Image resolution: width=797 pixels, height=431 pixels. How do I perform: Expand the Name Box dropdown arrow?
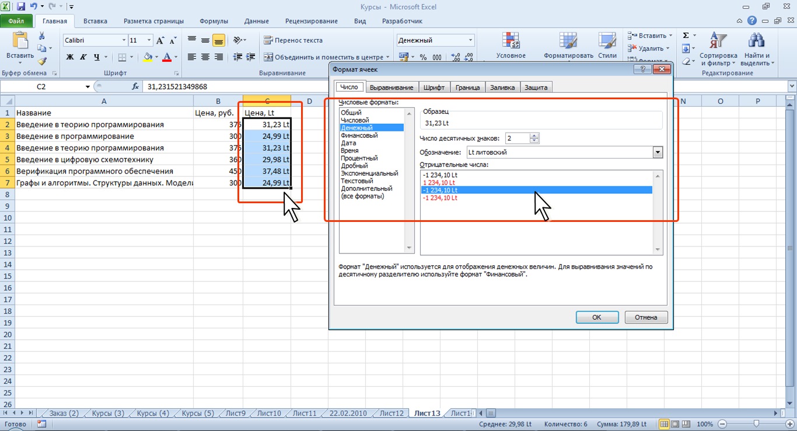(88, 86)
